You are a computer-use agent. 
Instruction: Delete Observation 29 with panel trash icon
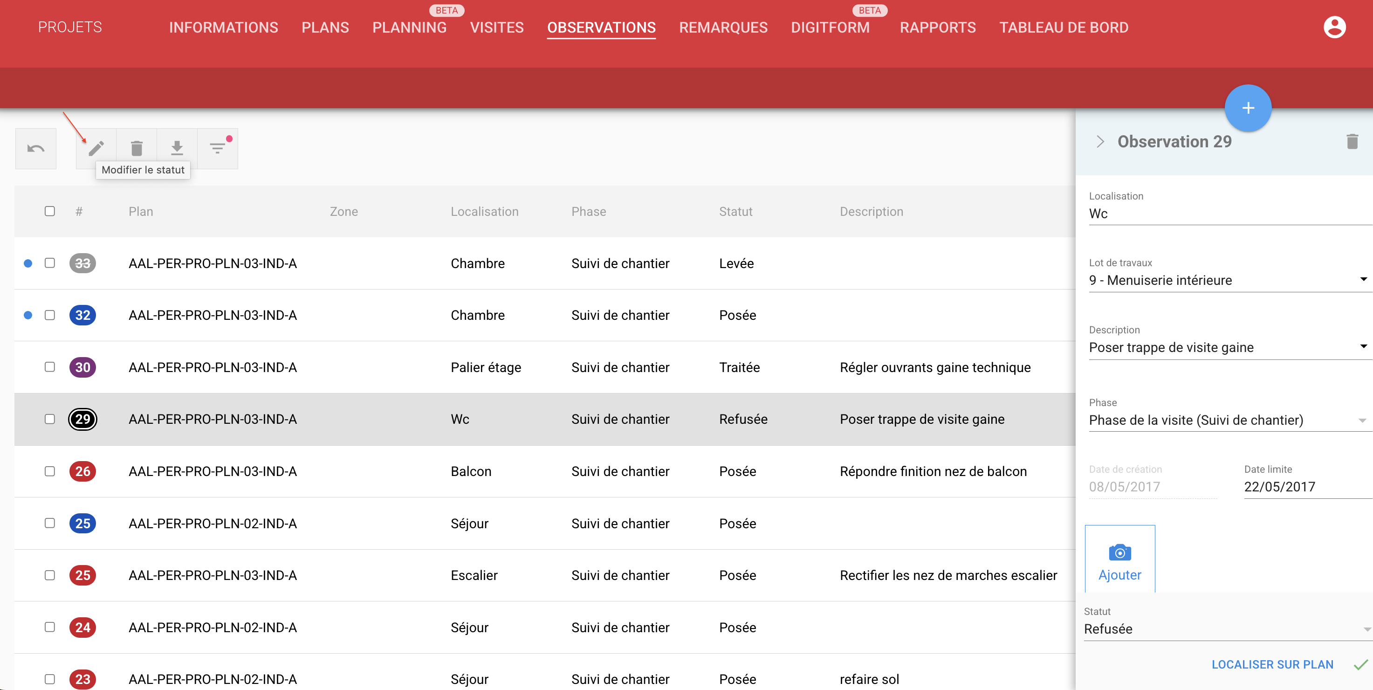(1352, 141)
